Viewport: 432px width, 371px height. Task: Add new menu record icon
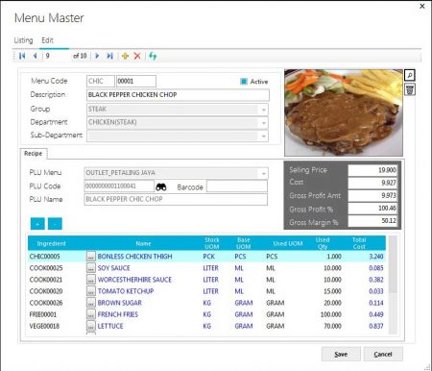(x=125, y=56)
